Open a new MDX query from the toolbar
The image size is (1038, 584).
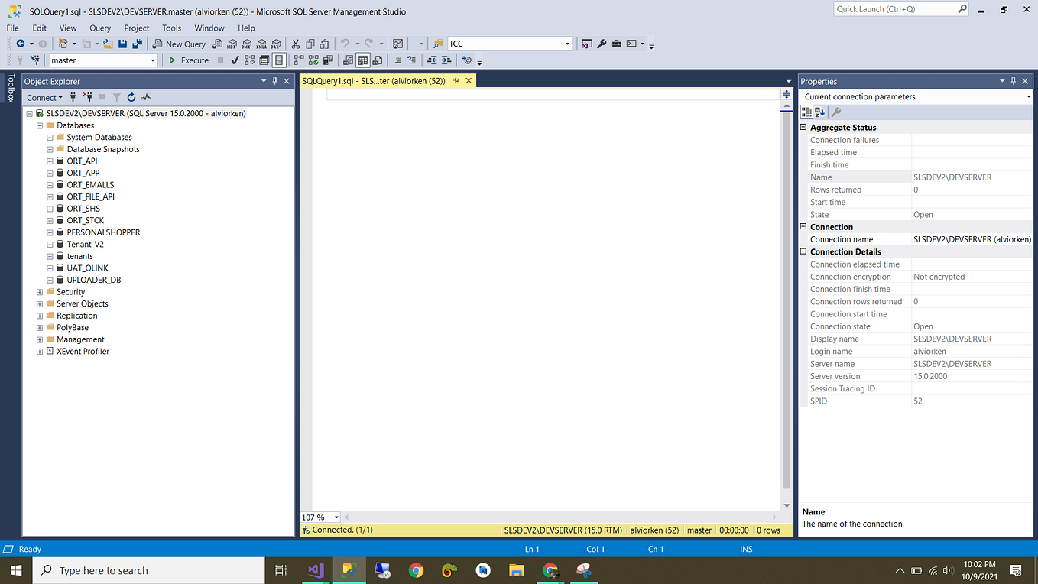coord(232,44)
